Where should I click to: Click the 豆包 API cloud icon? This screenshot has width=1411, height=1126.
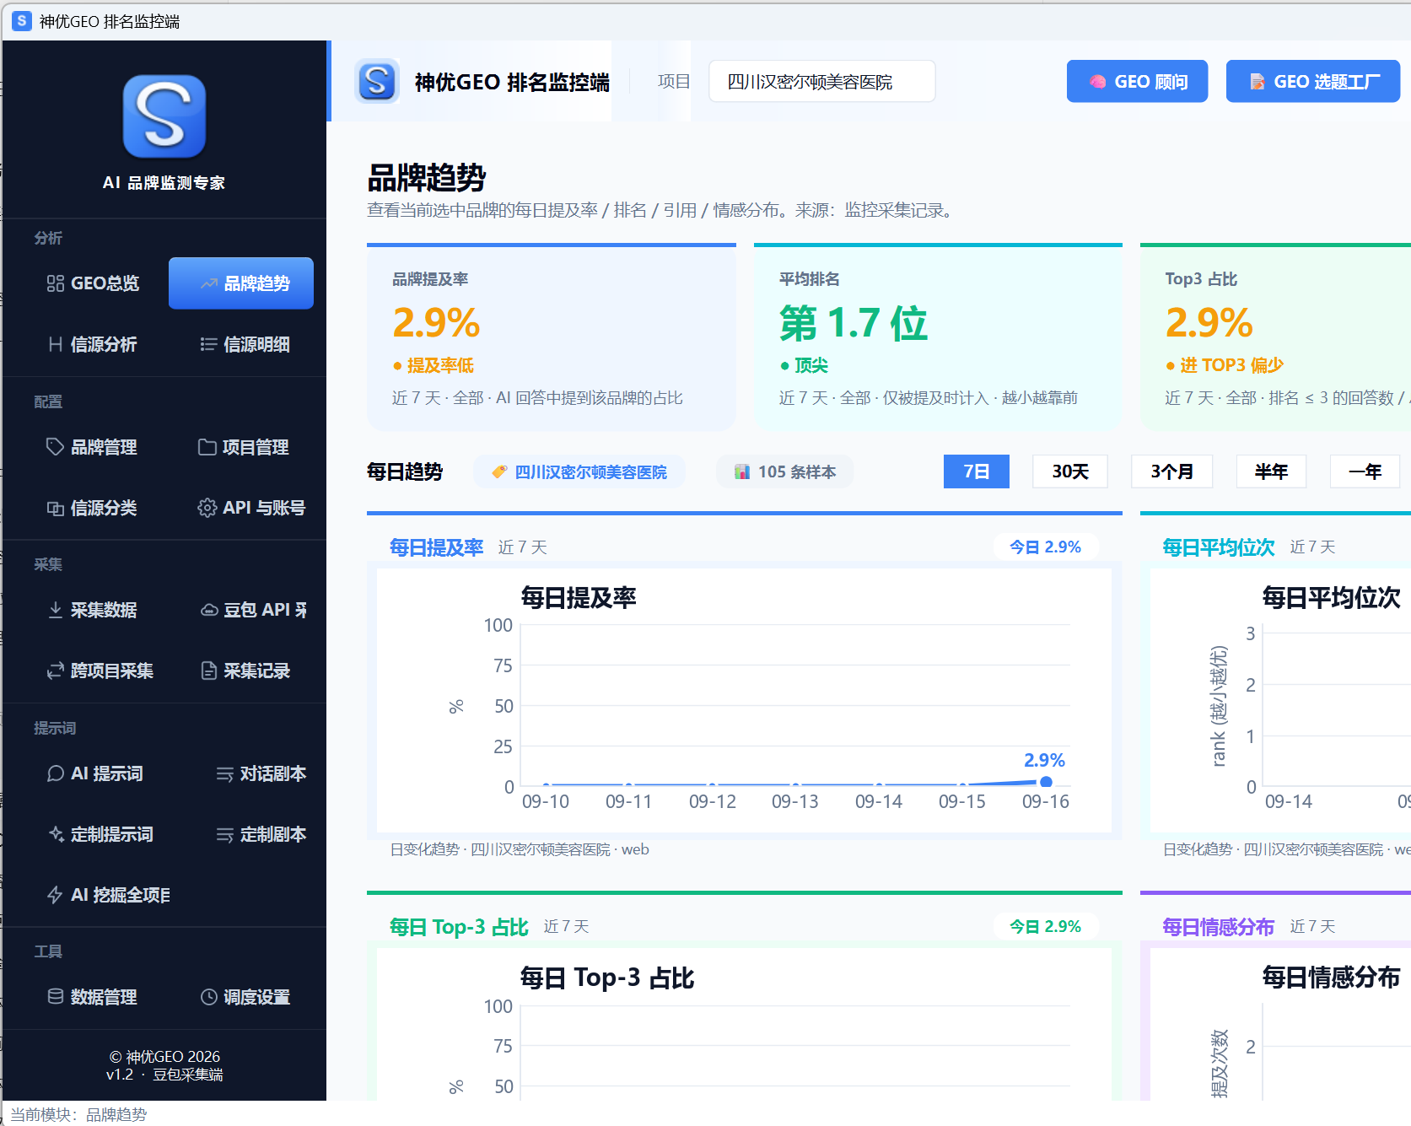click(x=209, y=610)
